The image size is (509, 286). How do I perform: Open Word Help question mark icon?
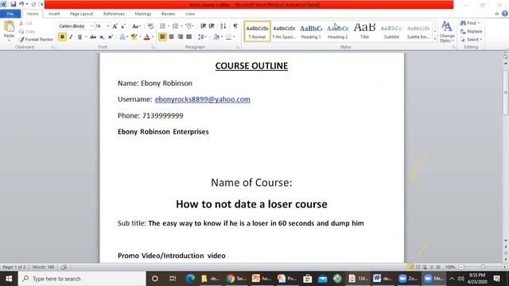pos(505,14)
